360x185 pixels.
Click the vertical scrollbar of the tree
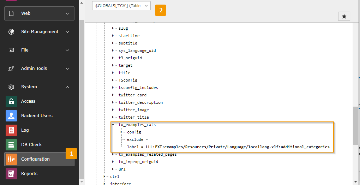tap(355, 125)
